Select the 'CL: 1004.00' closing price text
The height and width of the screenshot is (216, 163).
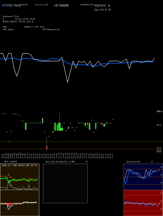pyautogui.click(x=62, y=6)
